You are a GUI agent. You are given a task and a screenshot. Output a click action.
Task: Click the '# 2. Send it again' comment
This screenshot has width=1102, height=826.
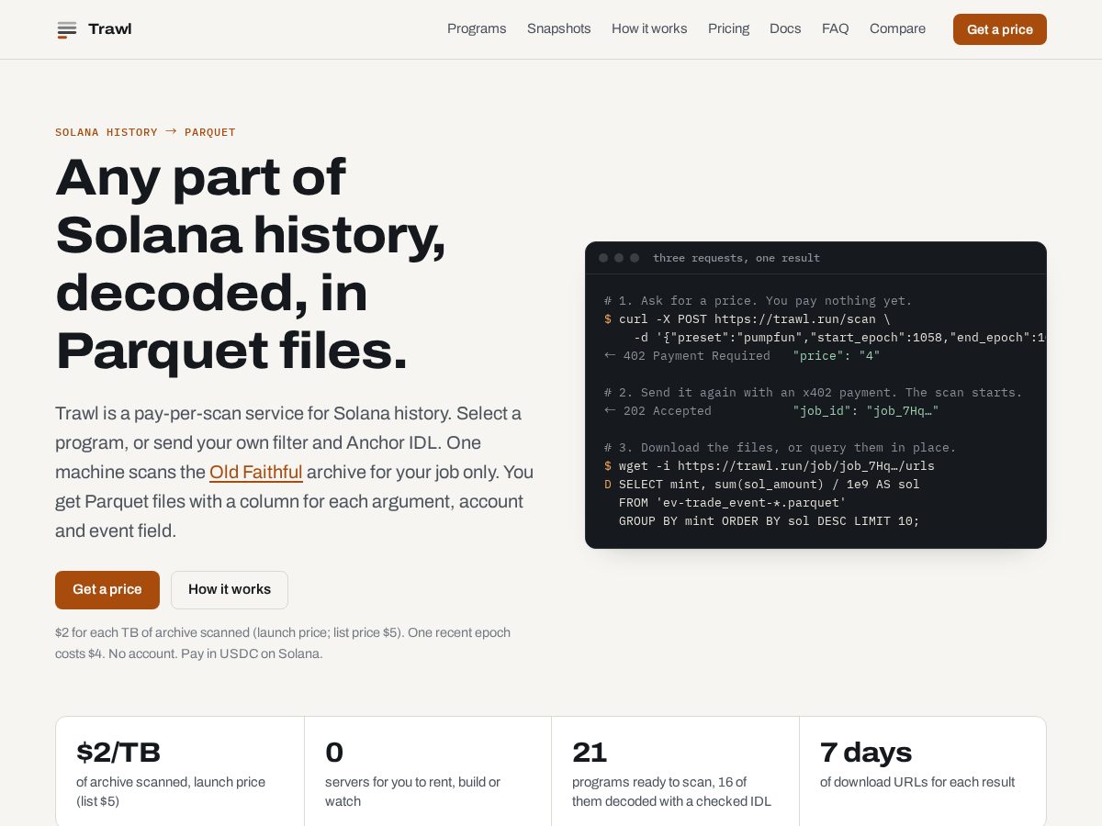click(x=814, y=393)
